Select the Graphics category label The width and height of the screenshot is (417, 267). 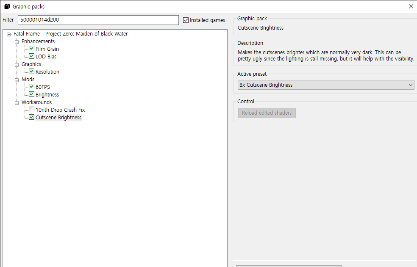tap(31, 64)
